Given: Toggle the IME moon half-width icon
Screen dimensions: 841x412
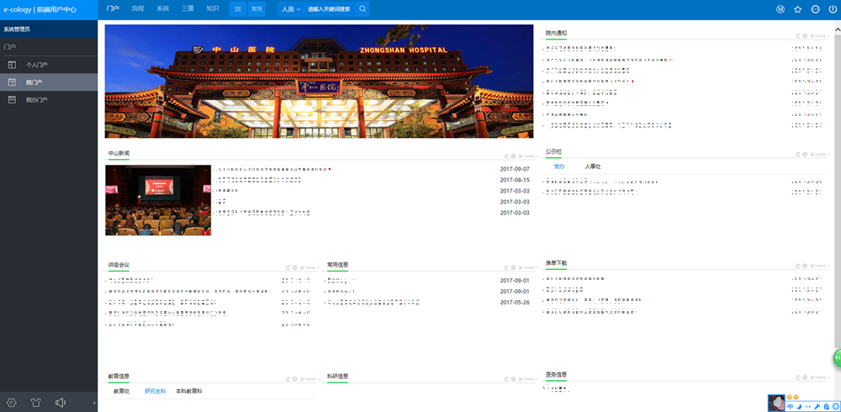Looking at the screenshot, I should [x=799, y=407].
